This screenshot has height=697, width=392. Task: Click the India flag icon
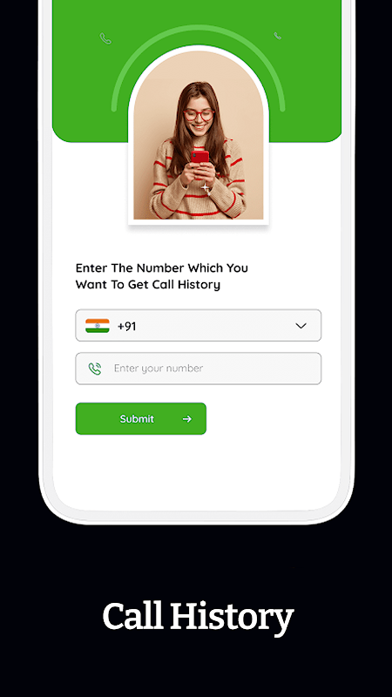(x=98, y=326)
